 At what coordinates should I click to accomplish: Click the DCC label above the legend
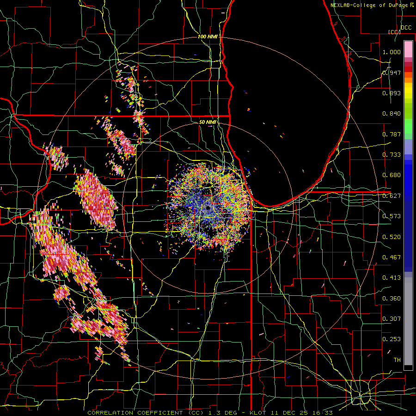pos(406,28)
